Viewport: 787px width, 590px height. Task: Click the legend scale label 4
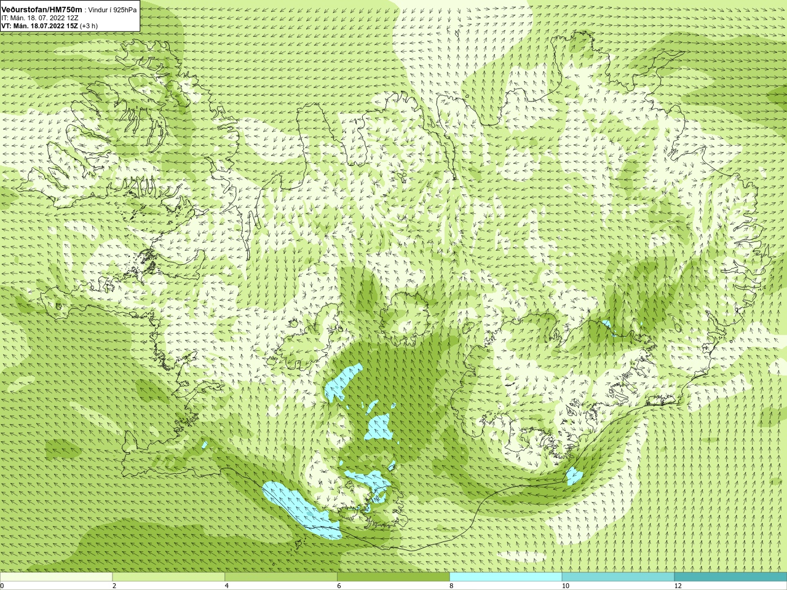[227, 586]
